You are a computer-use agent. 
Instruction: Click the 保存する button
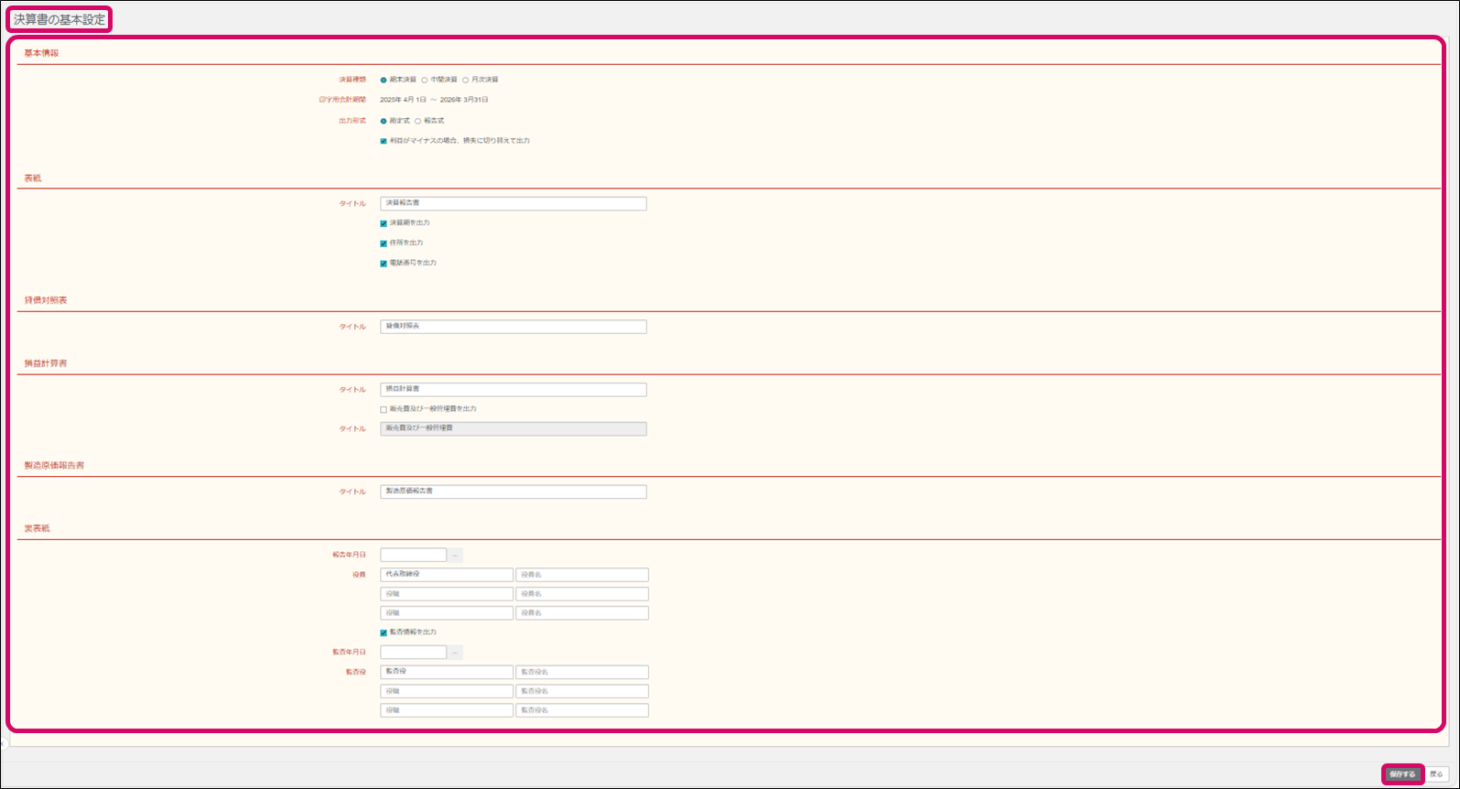(x=1401, y=774)
